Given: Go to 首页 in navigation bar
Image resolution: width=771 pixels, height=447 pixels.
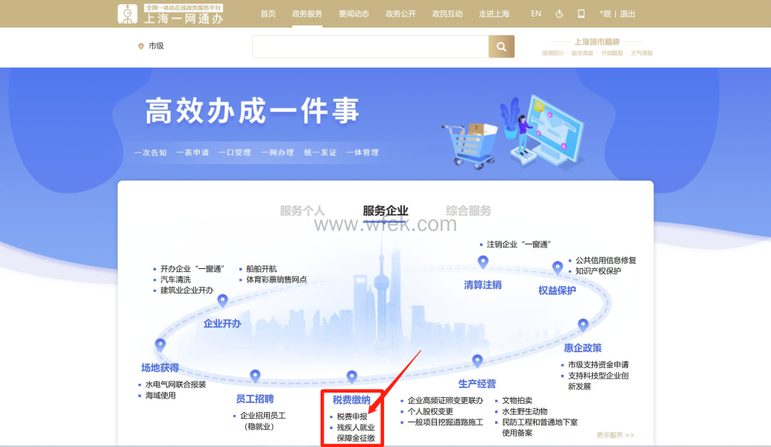Looking at the screenshot, I should [268, 13].
